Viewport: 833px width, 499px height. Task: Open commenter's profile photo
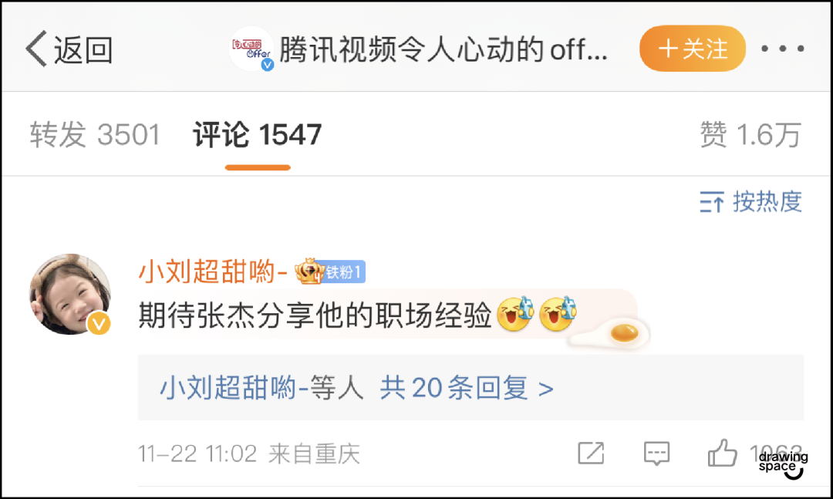click(x=70, y=294)
